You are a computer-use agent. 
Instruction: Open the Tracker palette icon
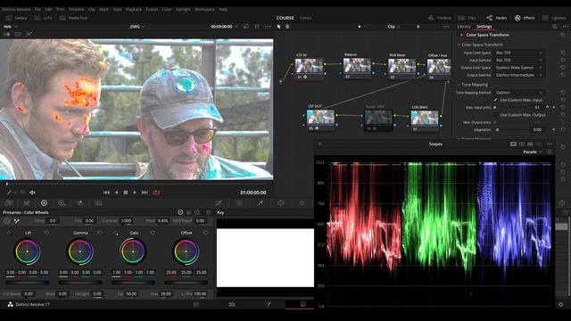pos(302,203)
